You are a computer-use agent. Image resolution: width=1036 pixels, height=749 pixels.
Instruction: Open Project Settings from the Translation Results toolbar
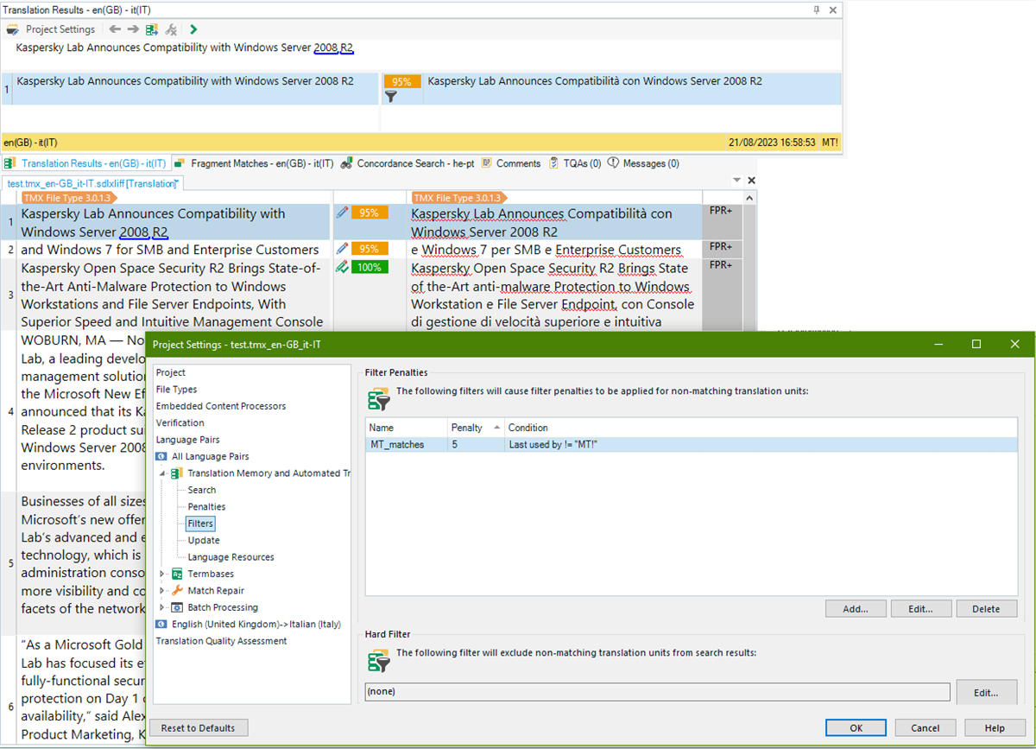pyautogui.click(x=51, y=29)
